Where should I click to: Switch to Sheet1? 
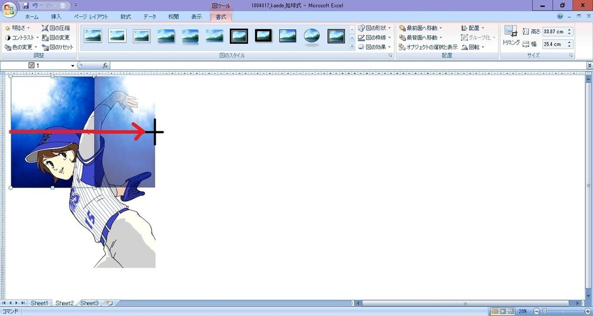click(40, 303)
